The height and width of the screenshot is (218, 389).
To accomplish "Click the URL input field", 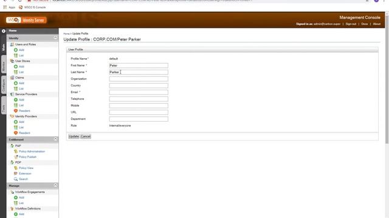I will [139, 112].
